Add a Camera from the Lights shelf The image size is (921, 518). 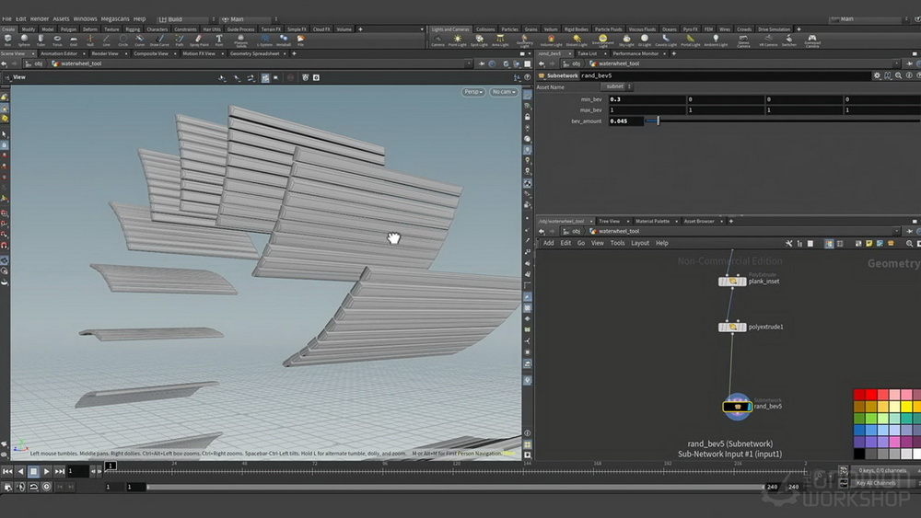pyautogui.click(x=437, y=40)
